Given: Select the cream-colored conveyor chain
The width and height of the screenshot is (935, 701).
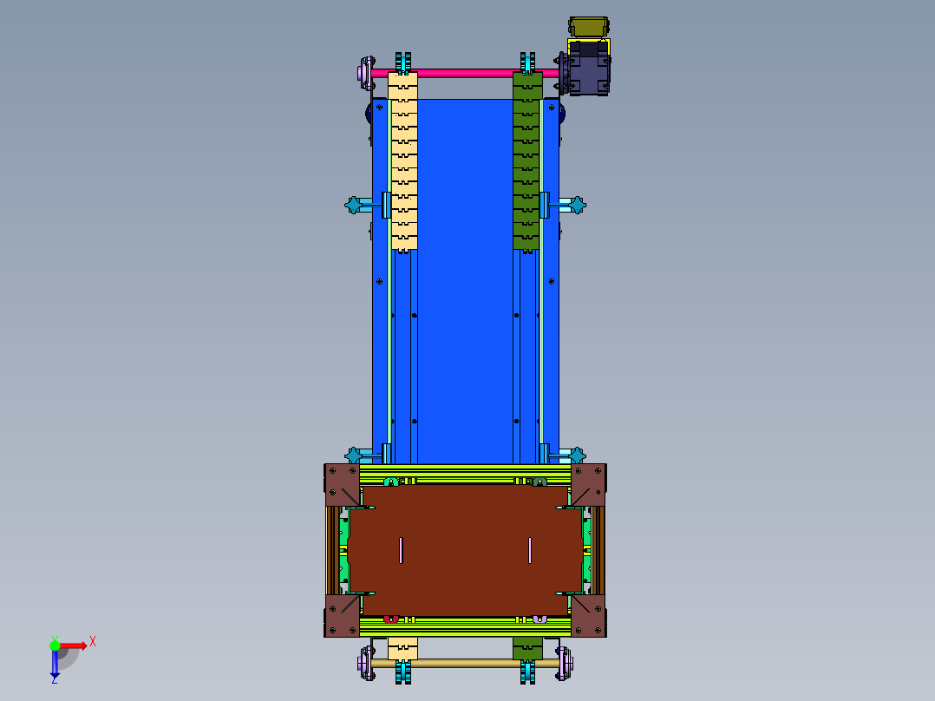Looking at the screenshot, I should point(403,161).
